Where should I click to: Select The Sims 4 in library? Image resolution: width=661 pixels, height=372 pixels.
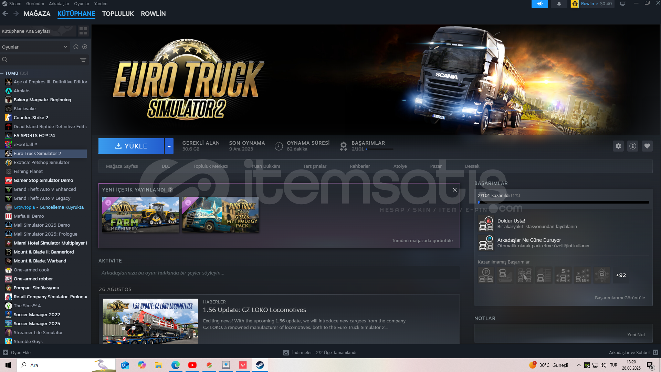point(43,306)
